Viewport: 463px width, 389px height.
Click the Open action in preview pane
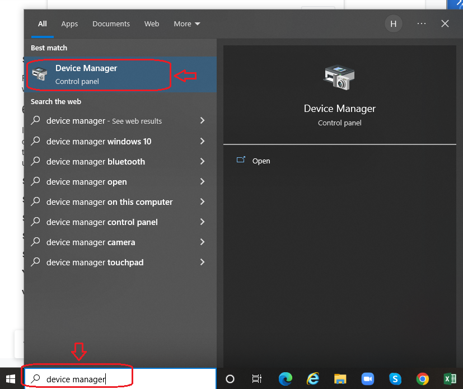pos(261,161)
